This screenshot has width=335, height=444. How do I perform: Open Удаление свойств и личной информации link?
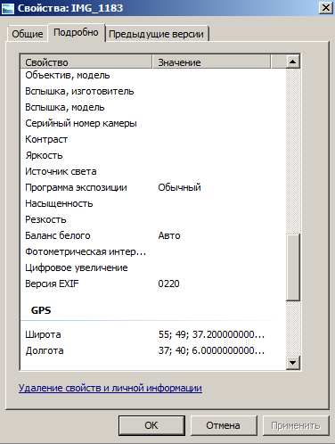(x=110, y=388)
